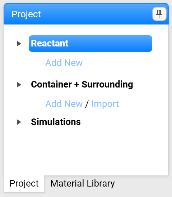Expand the Simulations disclosure triangle

19,122
